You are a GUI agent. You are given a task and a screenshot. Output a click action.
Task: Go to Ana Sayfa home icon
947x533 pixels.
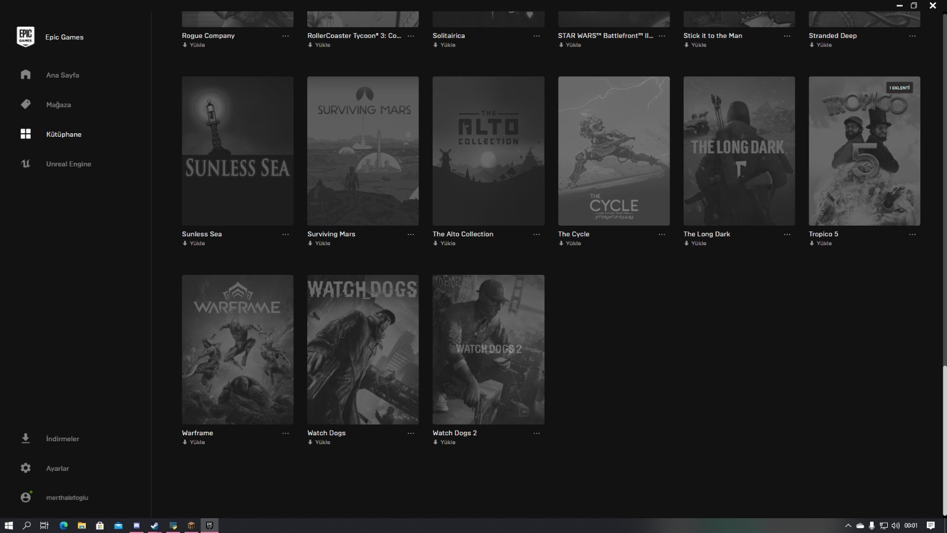(x=25, y=75)
